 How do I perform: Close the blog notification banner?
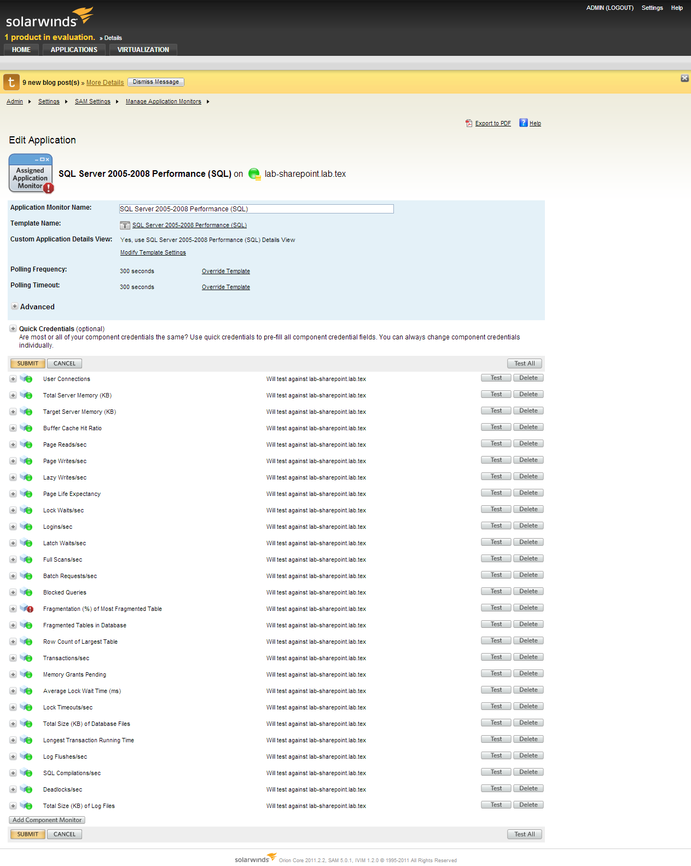point(684,78)
